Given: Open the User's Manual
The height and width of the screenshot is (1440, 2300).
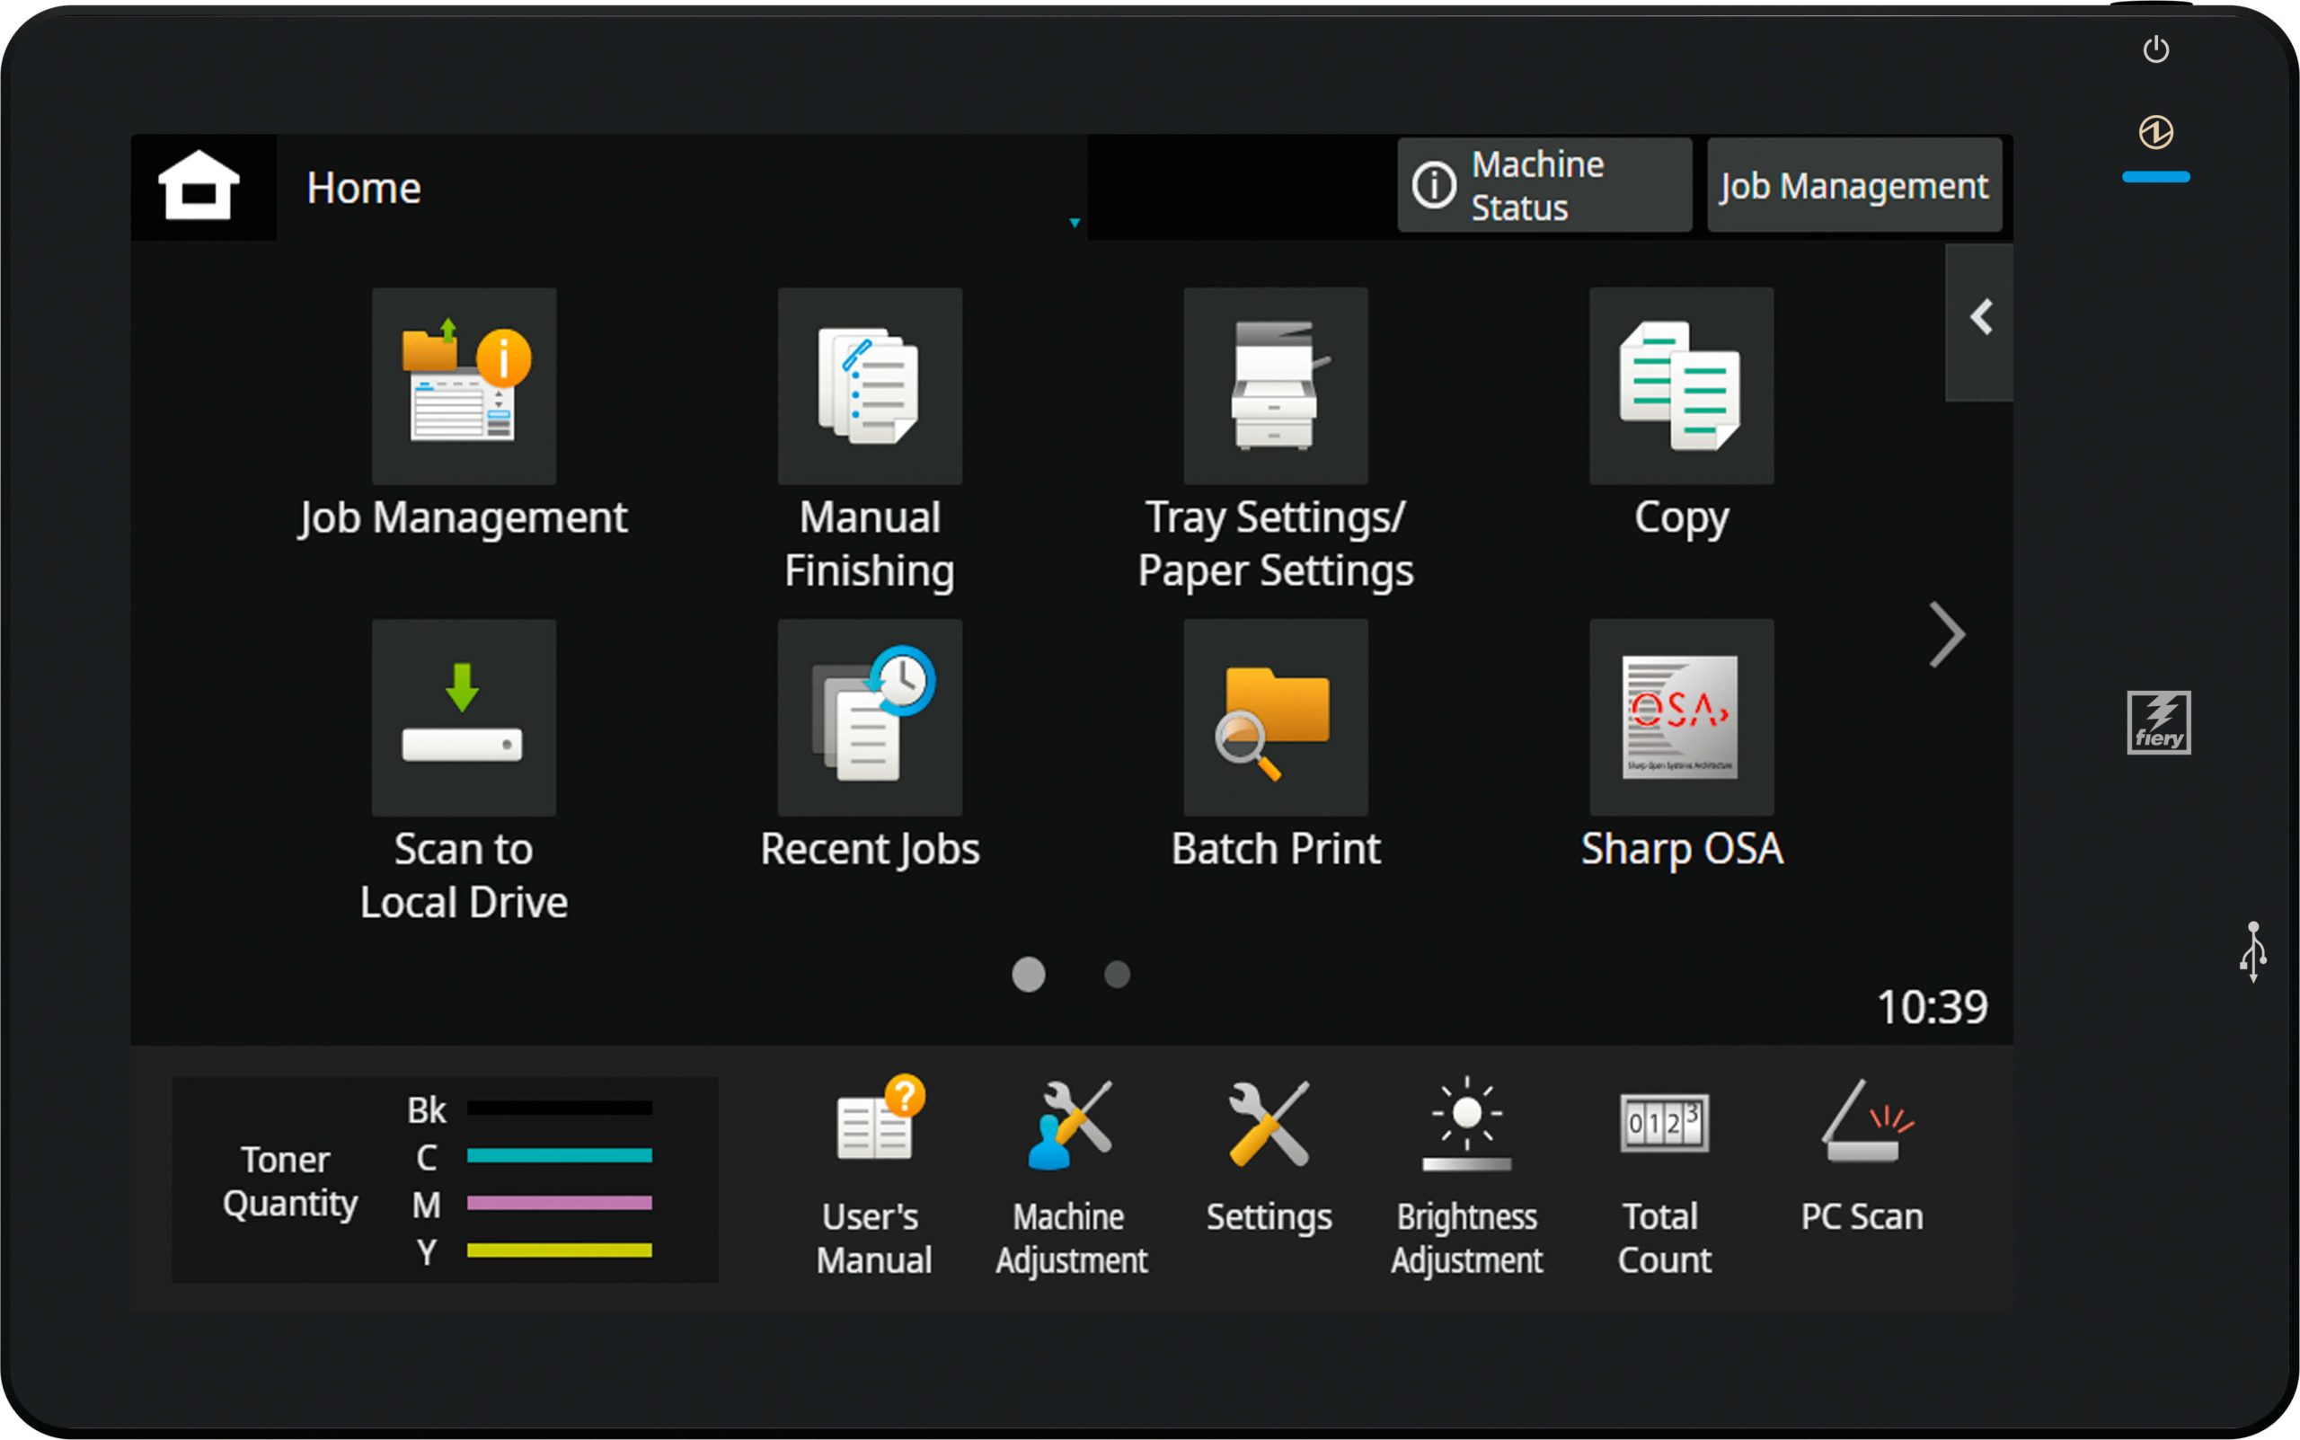Looking at the screenshot, I should click(873, 1177).
